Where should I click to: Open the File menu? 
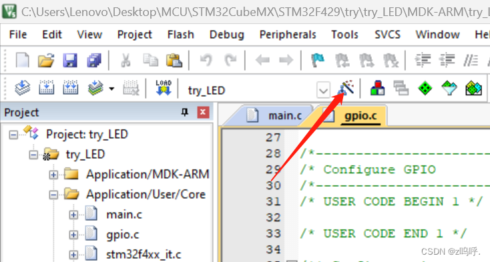click(x=18, y=34)
